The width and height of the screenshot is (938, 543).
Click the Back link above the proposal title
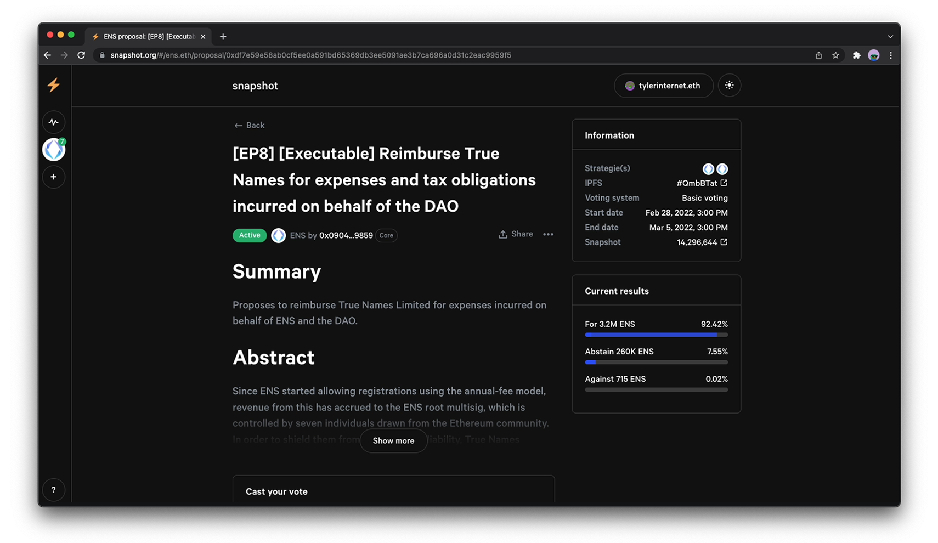coord(249,125)
